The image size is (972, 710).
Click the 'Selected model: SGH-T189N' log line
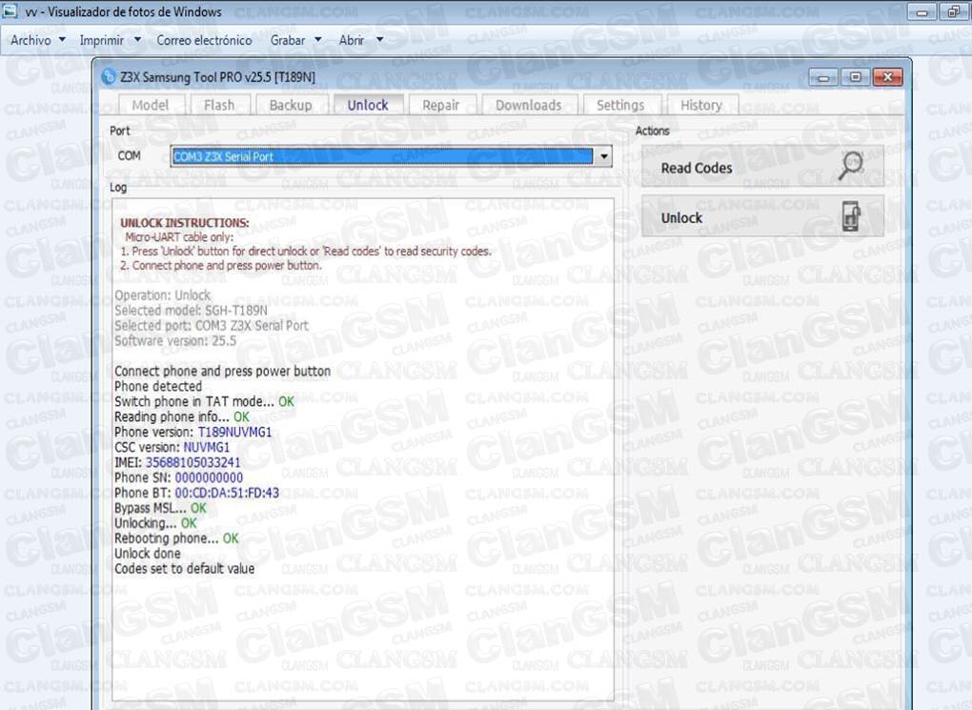(191, 310)
